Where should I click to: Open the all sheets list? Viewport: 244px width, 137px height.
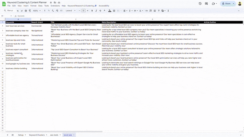(13, 135)
